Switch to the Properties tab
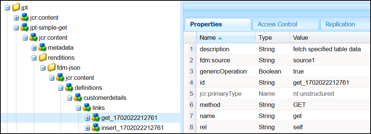371x134 pixels. 218,24
